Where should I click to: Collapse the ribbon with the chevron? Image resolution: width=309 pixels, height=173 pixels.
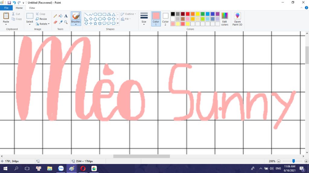301,8
